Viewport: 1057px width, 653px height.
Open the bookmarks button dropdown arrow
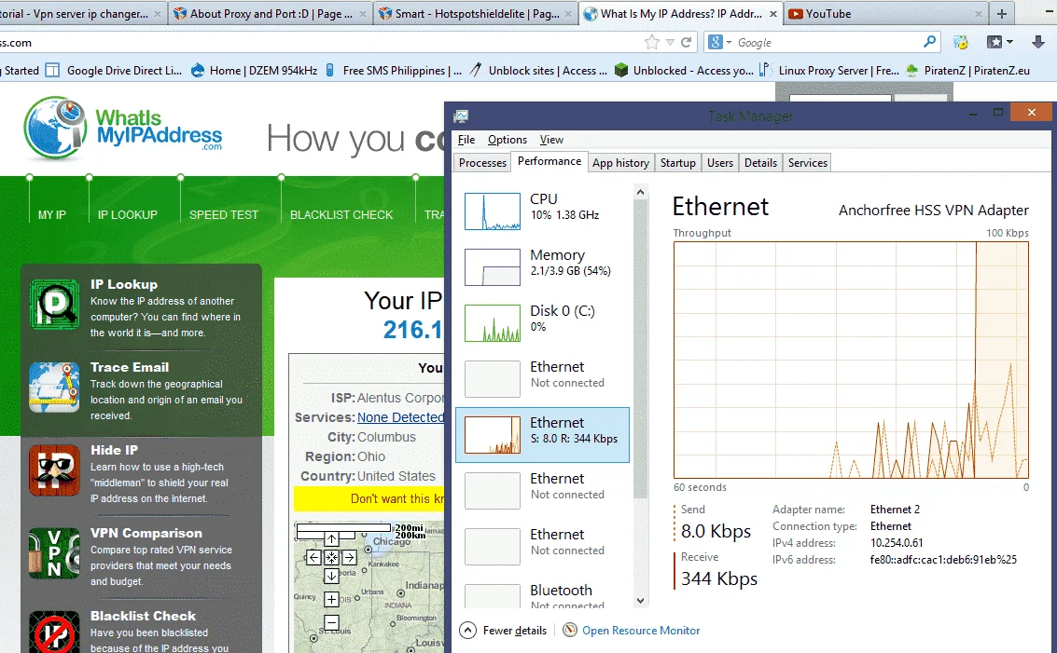[x=1009, y=42]
